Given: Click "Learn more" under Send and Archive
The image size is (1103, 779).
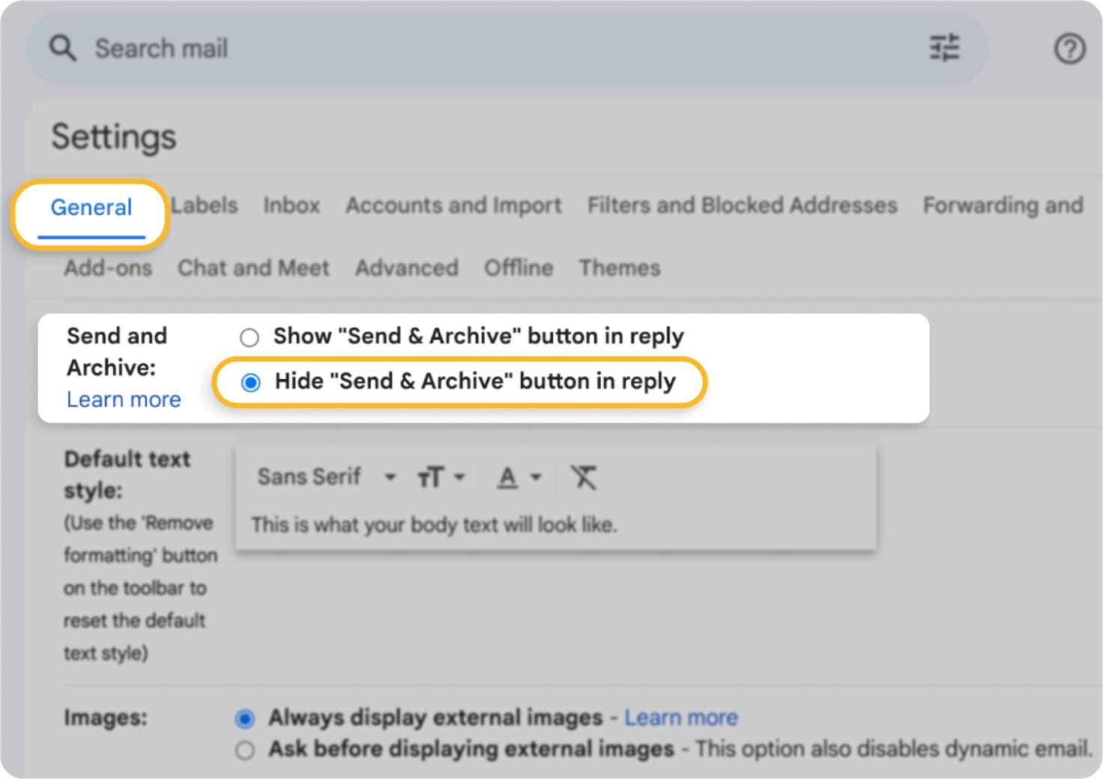Looking at the screenshot, I should point(123,399).
